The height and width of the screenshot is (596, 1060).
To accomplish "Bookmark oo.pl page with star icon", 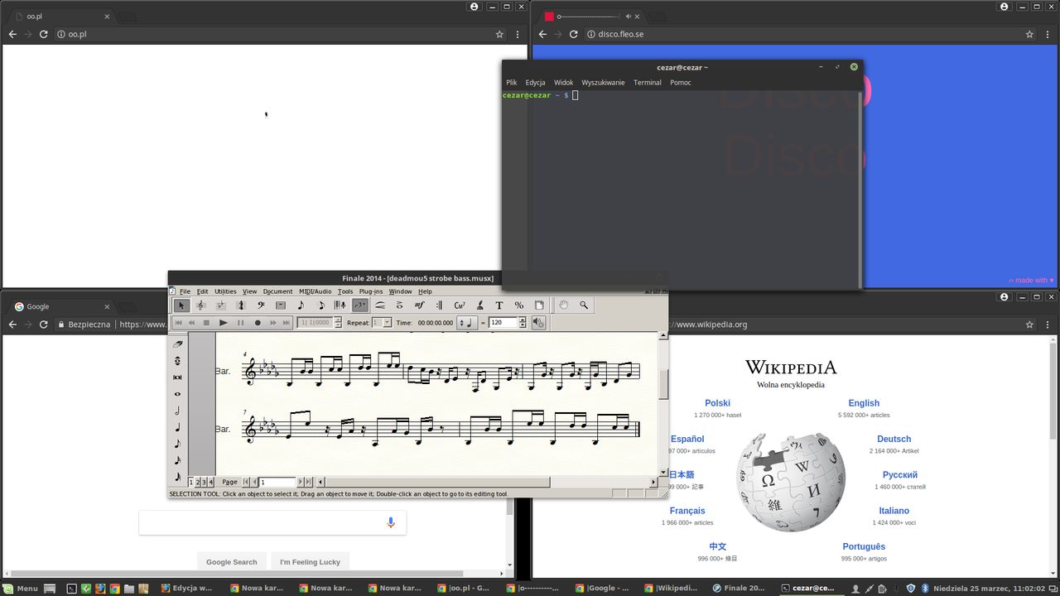I will pos(499,35).
